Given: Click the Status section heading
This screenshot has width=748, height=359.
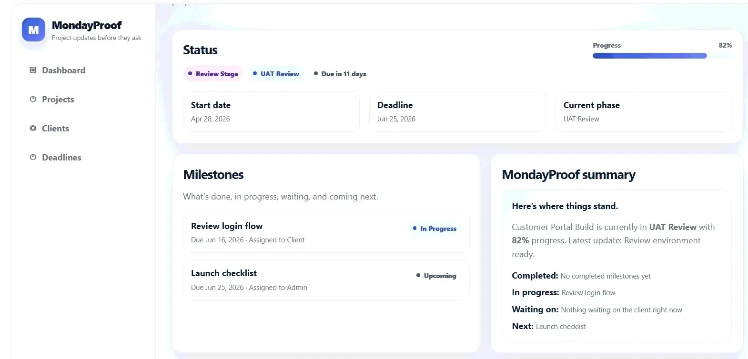Looking at the screenshot, I should coord(200,50).
